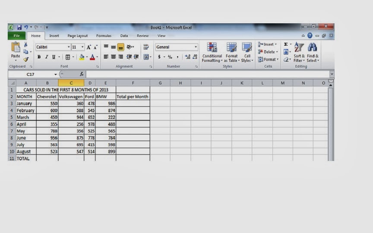Apply accounting dollar format
The width and height of the screenshot is (373, 233).
(159, 57)
